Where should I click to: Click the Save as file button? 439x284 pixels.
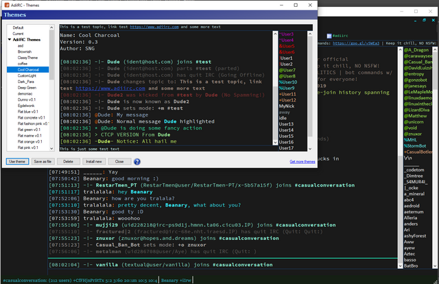[43, 162]
